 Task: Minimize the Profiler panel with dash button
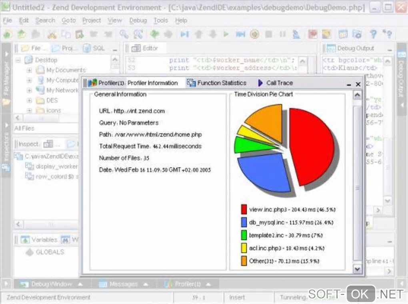[x=349, y=84]
